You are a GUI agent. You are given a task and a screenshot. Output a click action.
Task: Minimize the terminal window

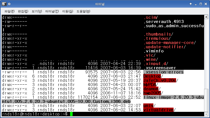pos(195,4)
